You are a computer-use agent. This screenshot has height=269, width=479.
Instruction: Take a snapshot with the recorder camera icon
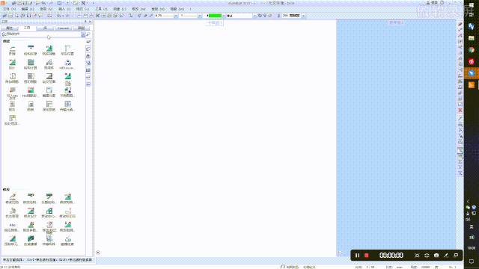(x=436, y=256)
